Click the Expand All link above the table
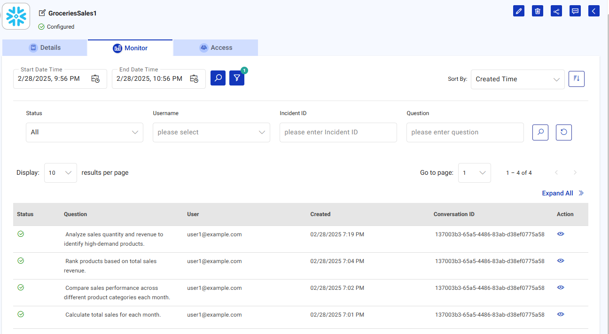 [557, 193]
